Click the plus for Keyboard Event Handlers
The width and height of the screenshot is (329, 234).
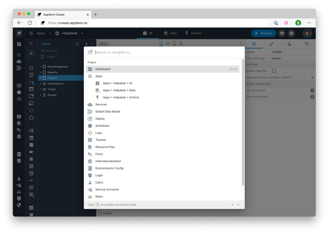tap(312, 78)
